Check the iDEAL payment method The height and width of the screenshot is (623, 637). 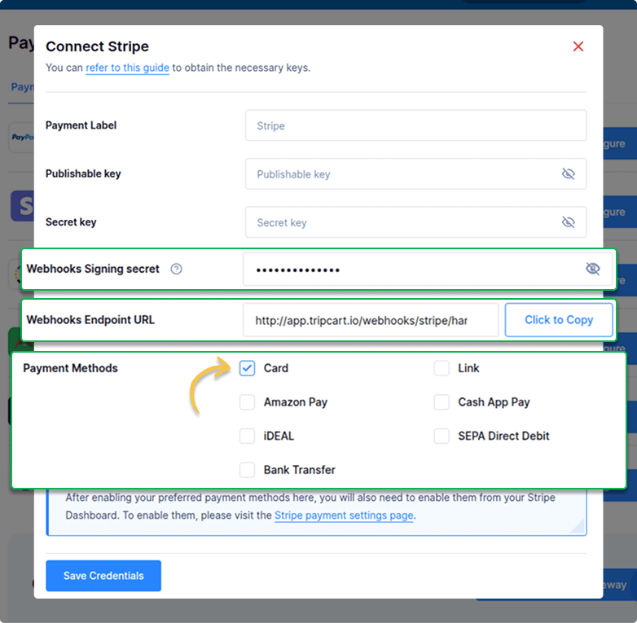pyautogui.click(x=247, y=436)
